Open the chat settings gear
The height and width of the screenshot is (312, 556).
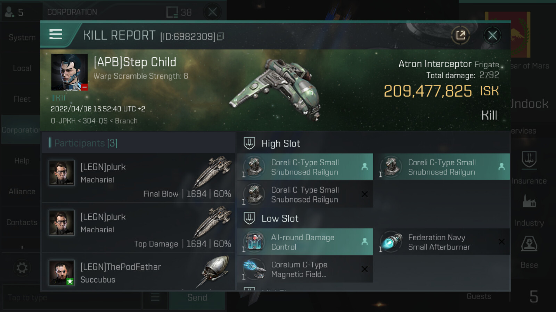(x=22, y=268)
